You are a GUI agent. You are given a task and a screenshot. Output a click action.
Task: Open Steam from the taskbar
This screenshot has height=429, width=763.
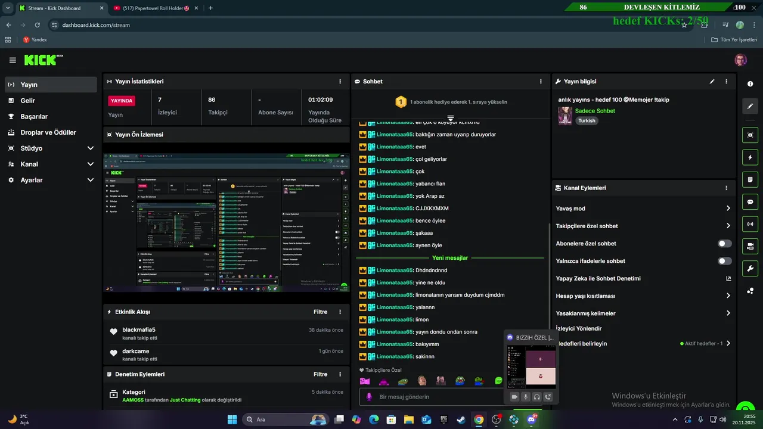tap(461, 419)
